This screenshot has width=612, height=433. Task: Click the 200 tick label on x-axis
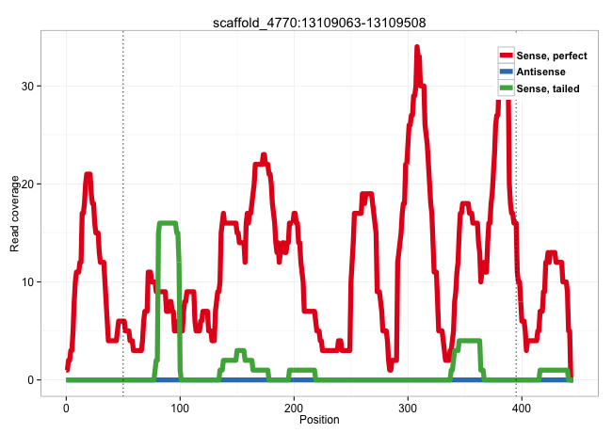(294, 406)
